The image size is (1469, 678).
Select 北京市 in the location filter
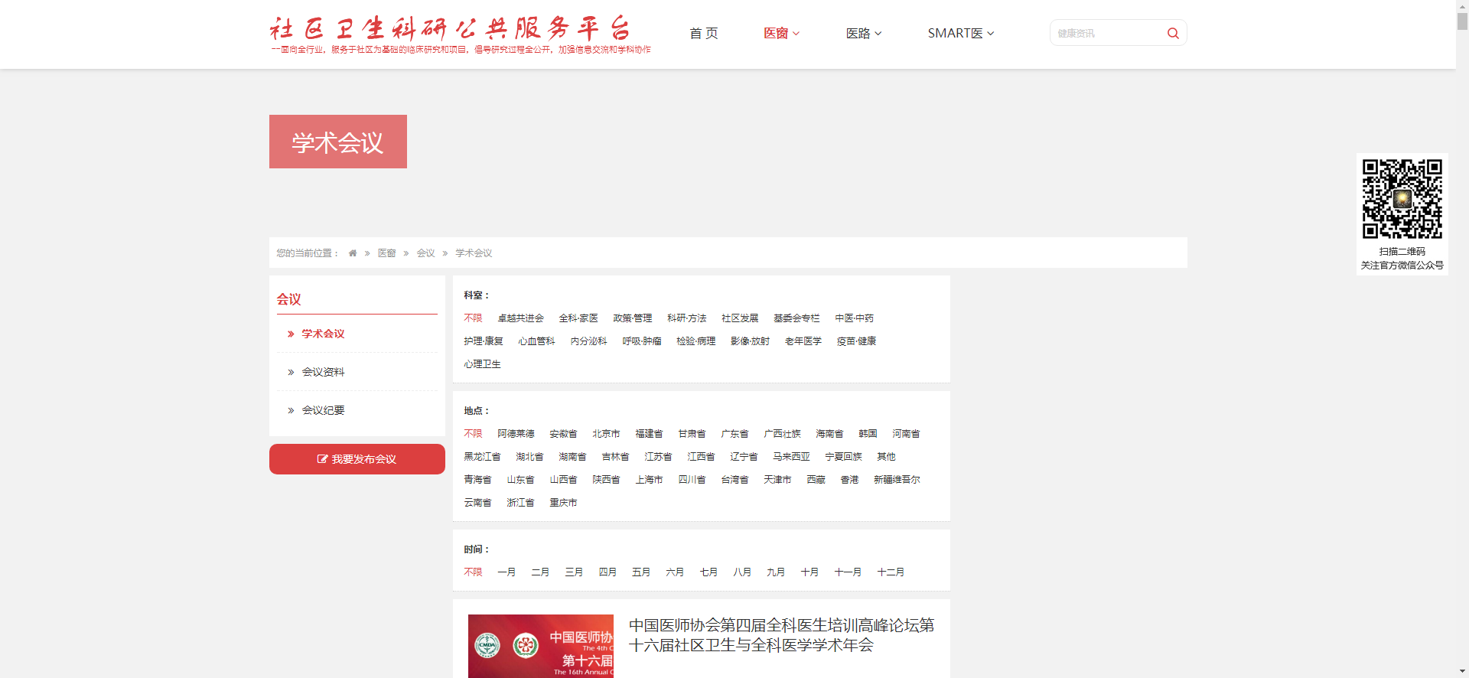tap(606, 434)
